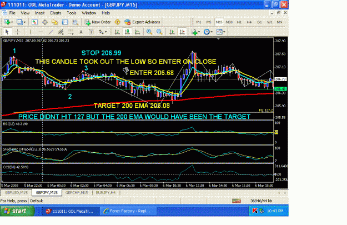Click the New Order button
The image size is (347, 225).
(98, 22)
